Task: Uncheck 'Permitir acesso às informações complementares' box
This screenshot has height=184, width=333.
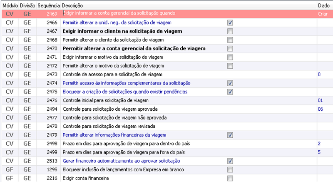Action: [230, 83]
